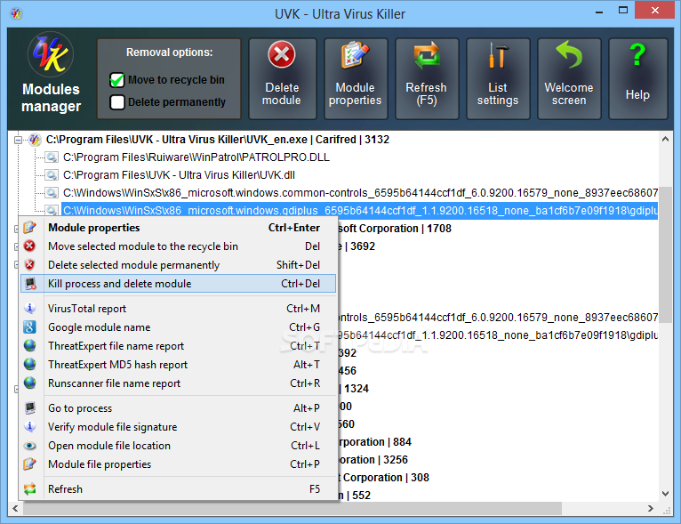This screenshot has width=681, height=524.
Task: Open Module properties toolbar button
Action: 356,78
